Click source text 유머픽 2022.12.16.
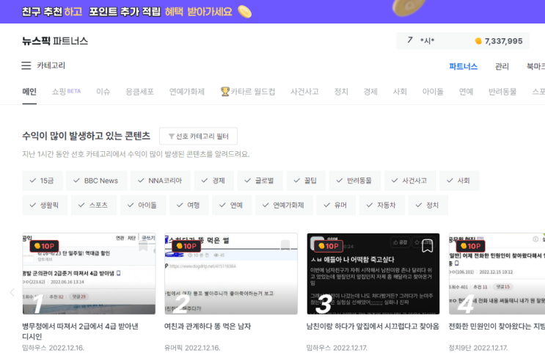Image resolution: width=545 pixels, height=364 pixels. [x=192, y=348]
